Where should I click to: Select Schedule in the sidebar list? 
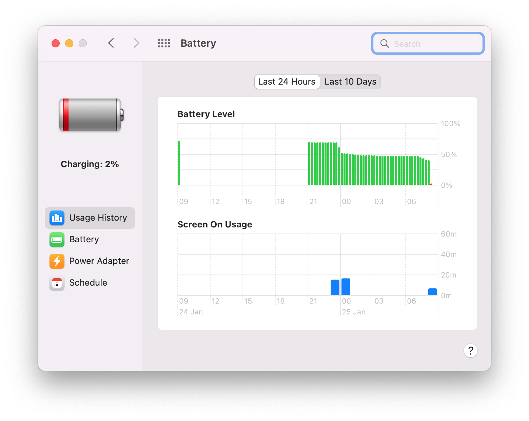pos(88,283)
